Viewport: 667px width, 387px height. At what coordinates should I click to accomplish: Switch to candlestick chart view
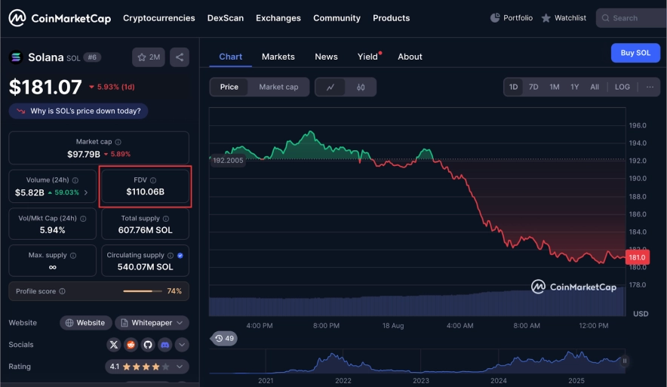(361, 87)
